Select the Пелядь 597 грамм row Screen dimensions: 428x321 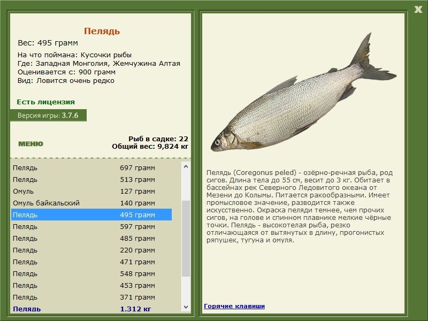click(91, 226)
